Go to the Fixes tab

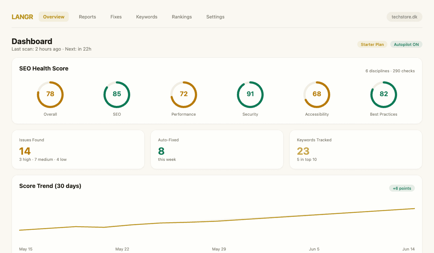click(116, 17)
